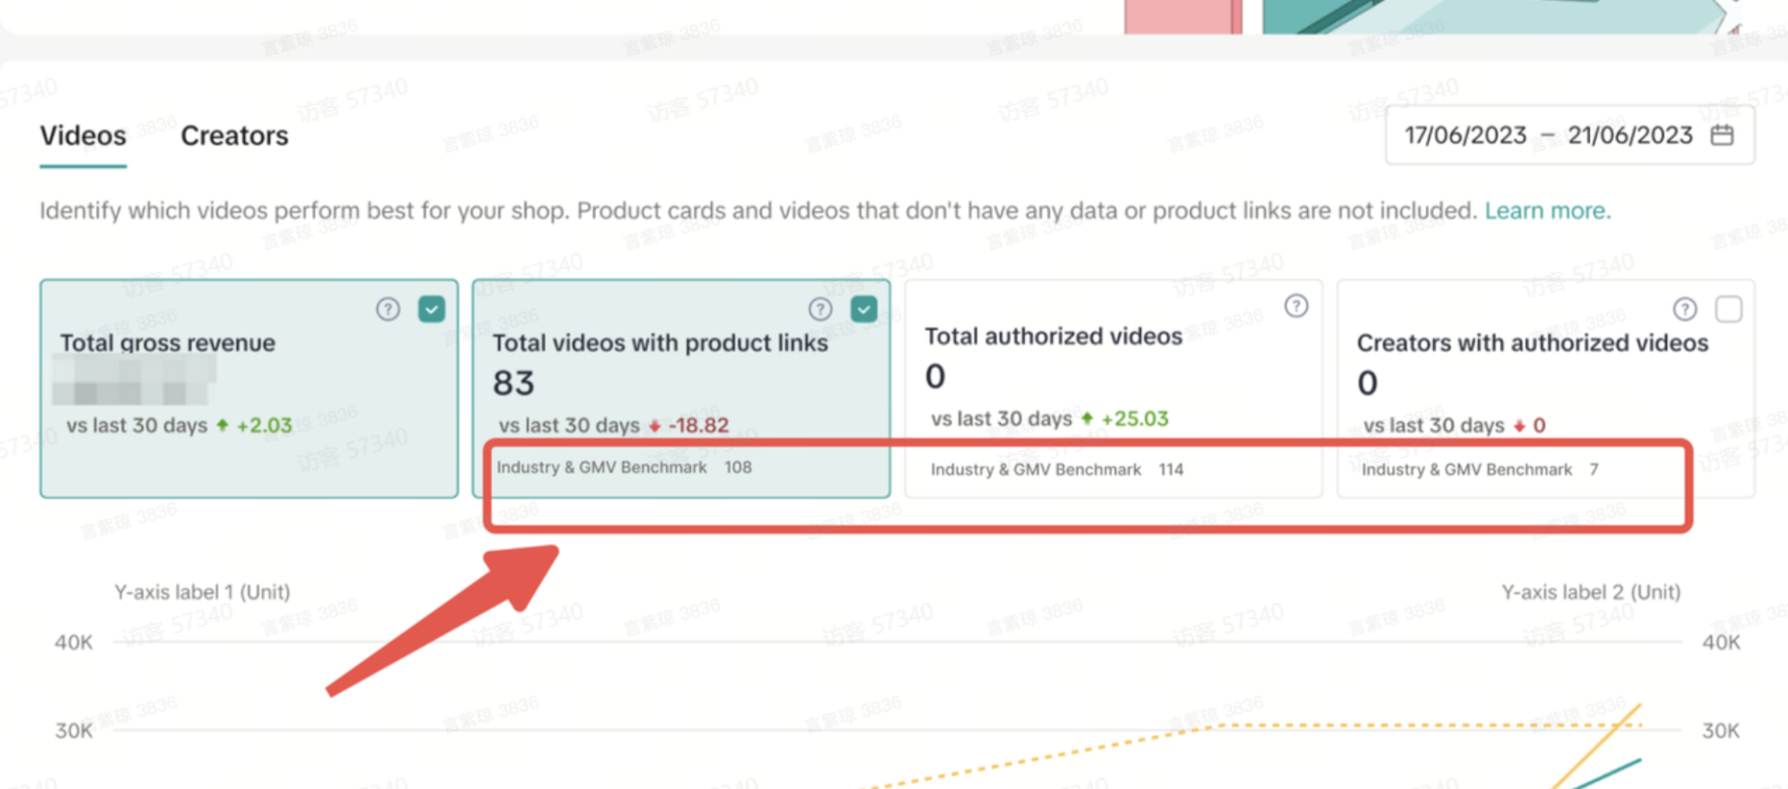Click help icon on Total gross revenue

coord(388,309)
